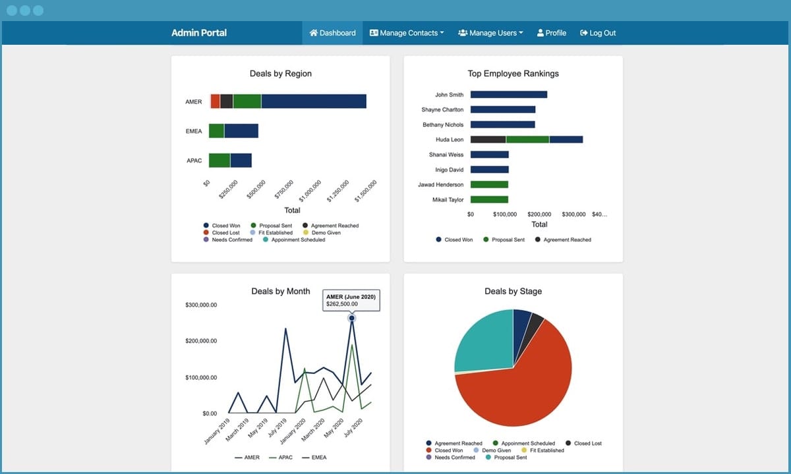
Task: Toggle Closed Won in Deals by Region legend
Action: click(221, 226)
